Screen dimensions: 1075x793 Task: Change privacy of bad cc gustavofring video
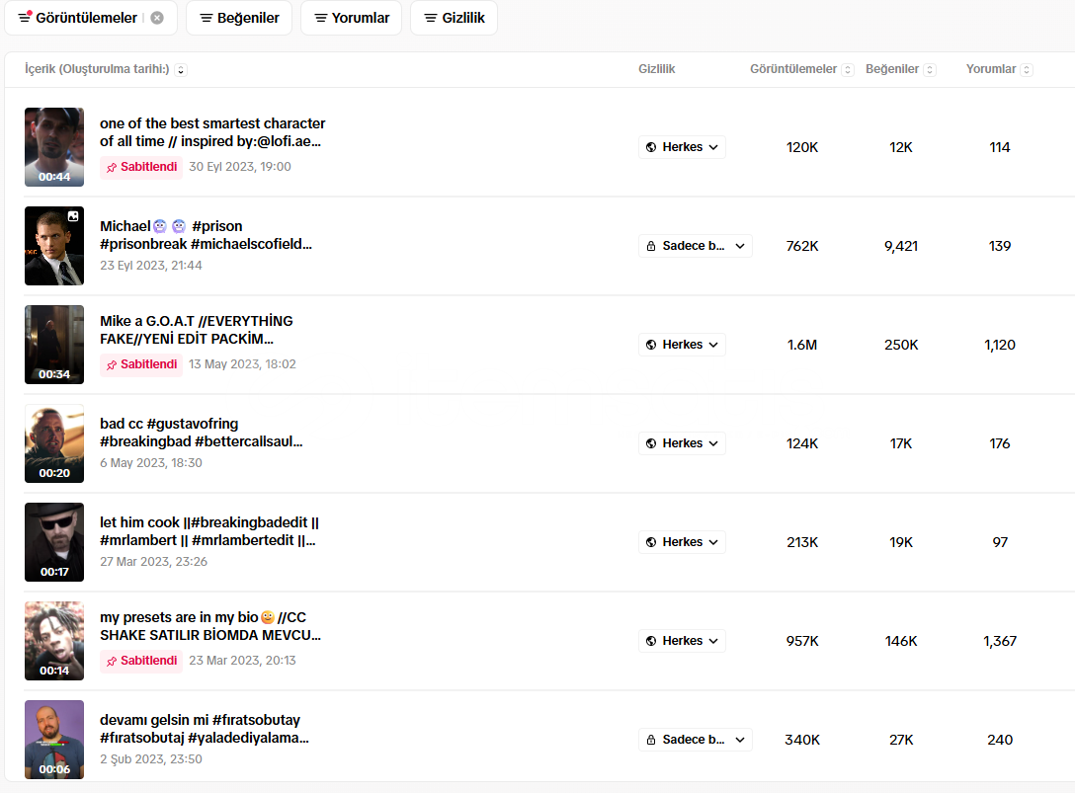tap(682, 443)
